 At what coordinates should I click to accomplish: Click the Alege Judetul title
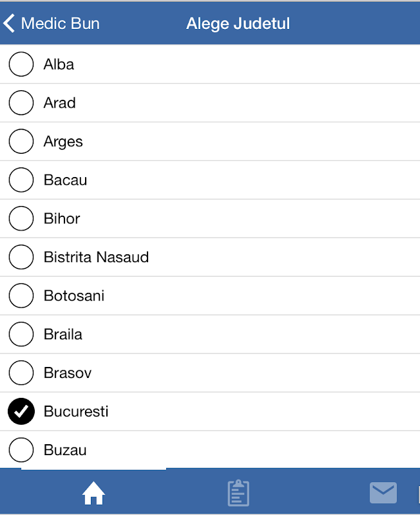click(x=238, y=24)
